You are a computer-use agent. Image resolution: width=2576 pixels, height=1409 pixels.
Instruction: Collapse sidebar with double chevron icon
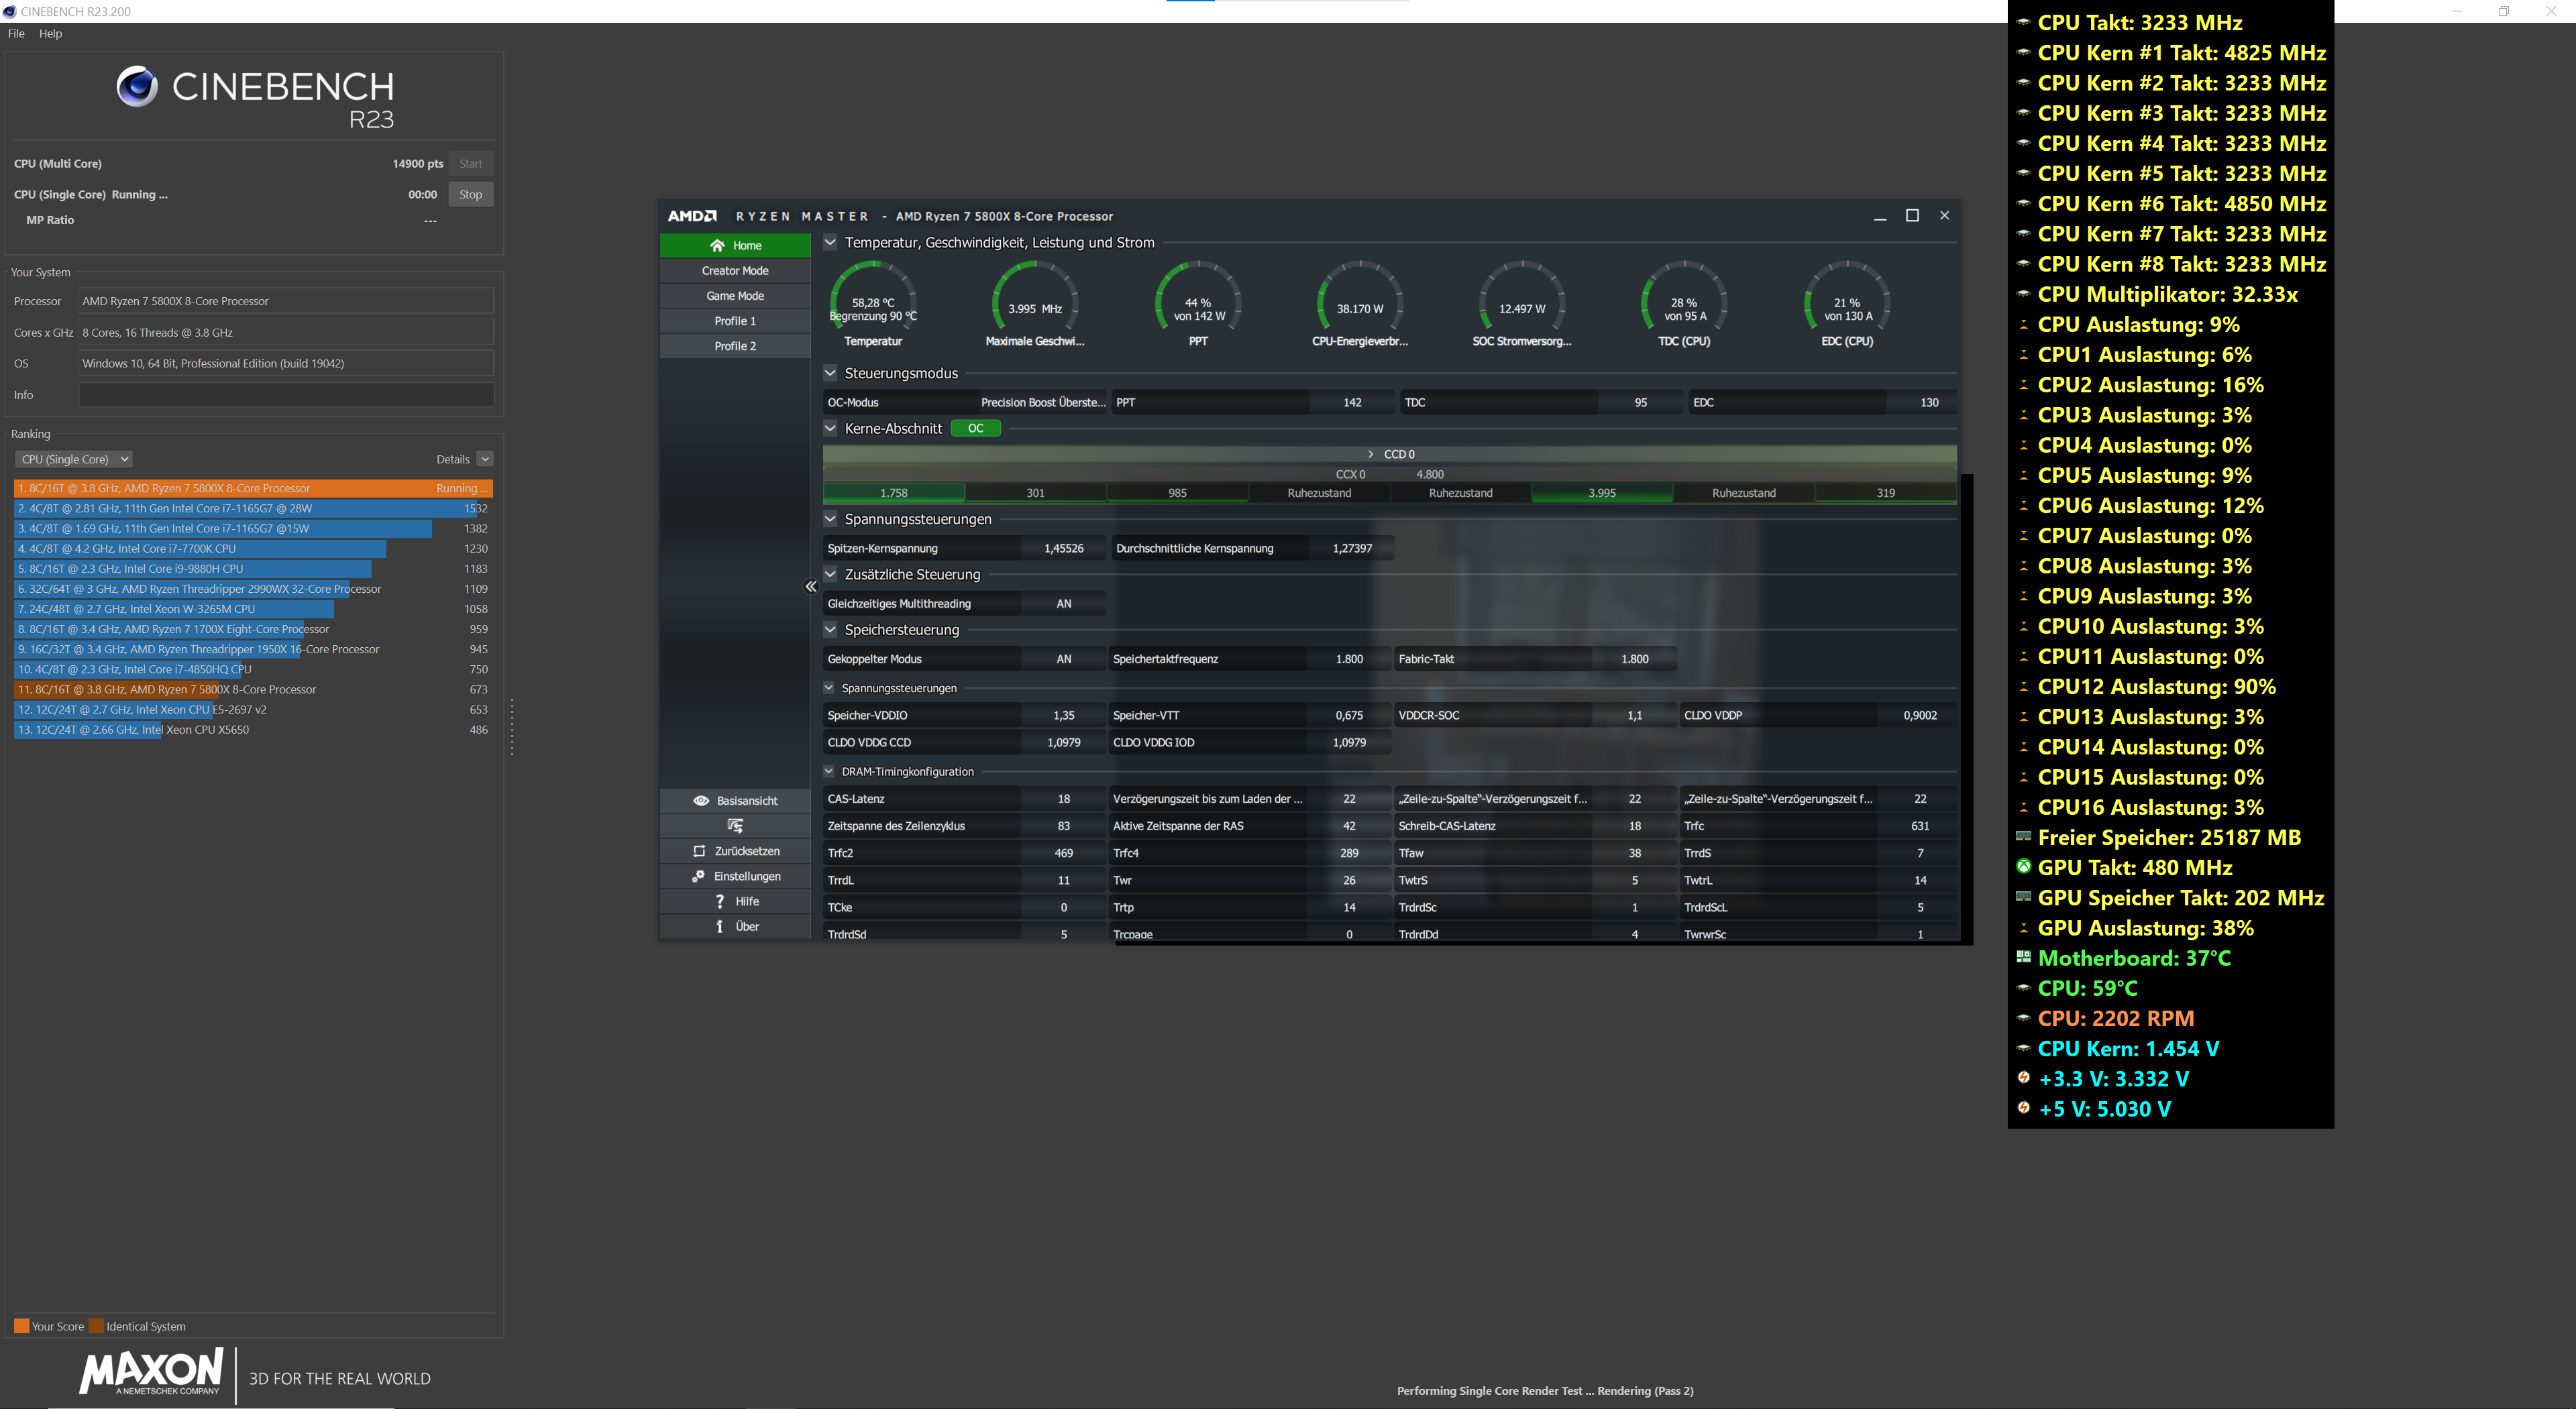(811, 587)
